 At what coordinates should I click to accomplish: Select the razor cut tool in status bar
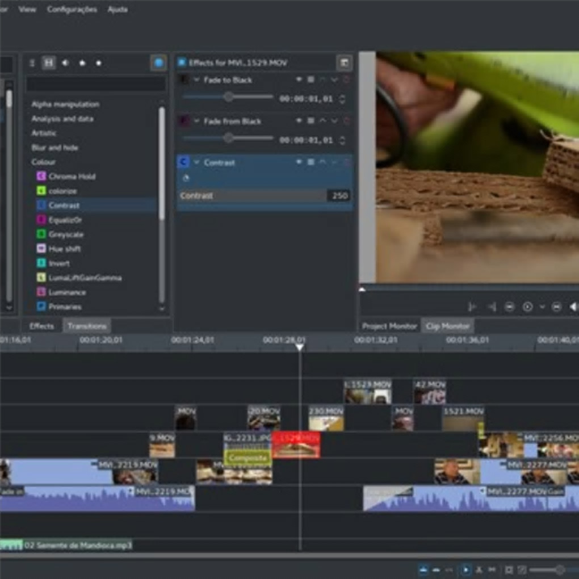point(479,569)
